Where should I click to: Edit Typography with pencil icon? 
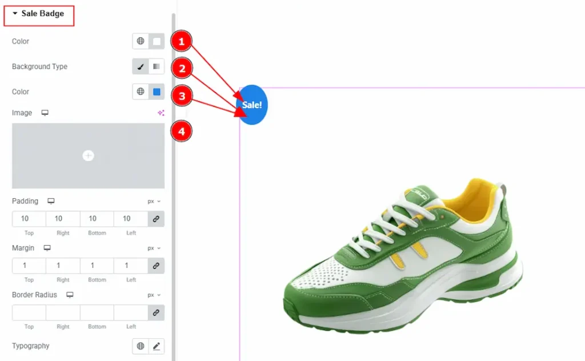click(156, 346)
